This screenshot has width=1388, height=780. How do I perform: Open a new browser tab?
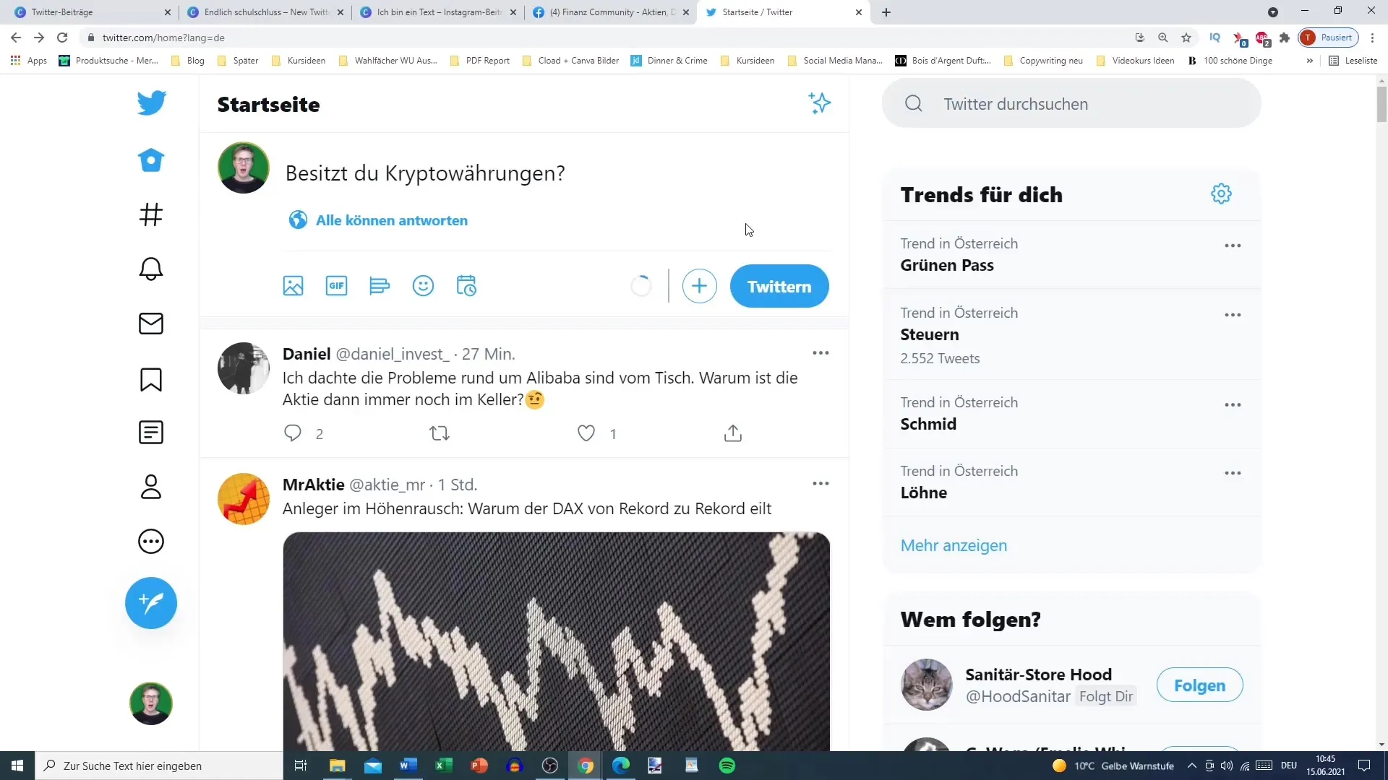tap(886, 12)
